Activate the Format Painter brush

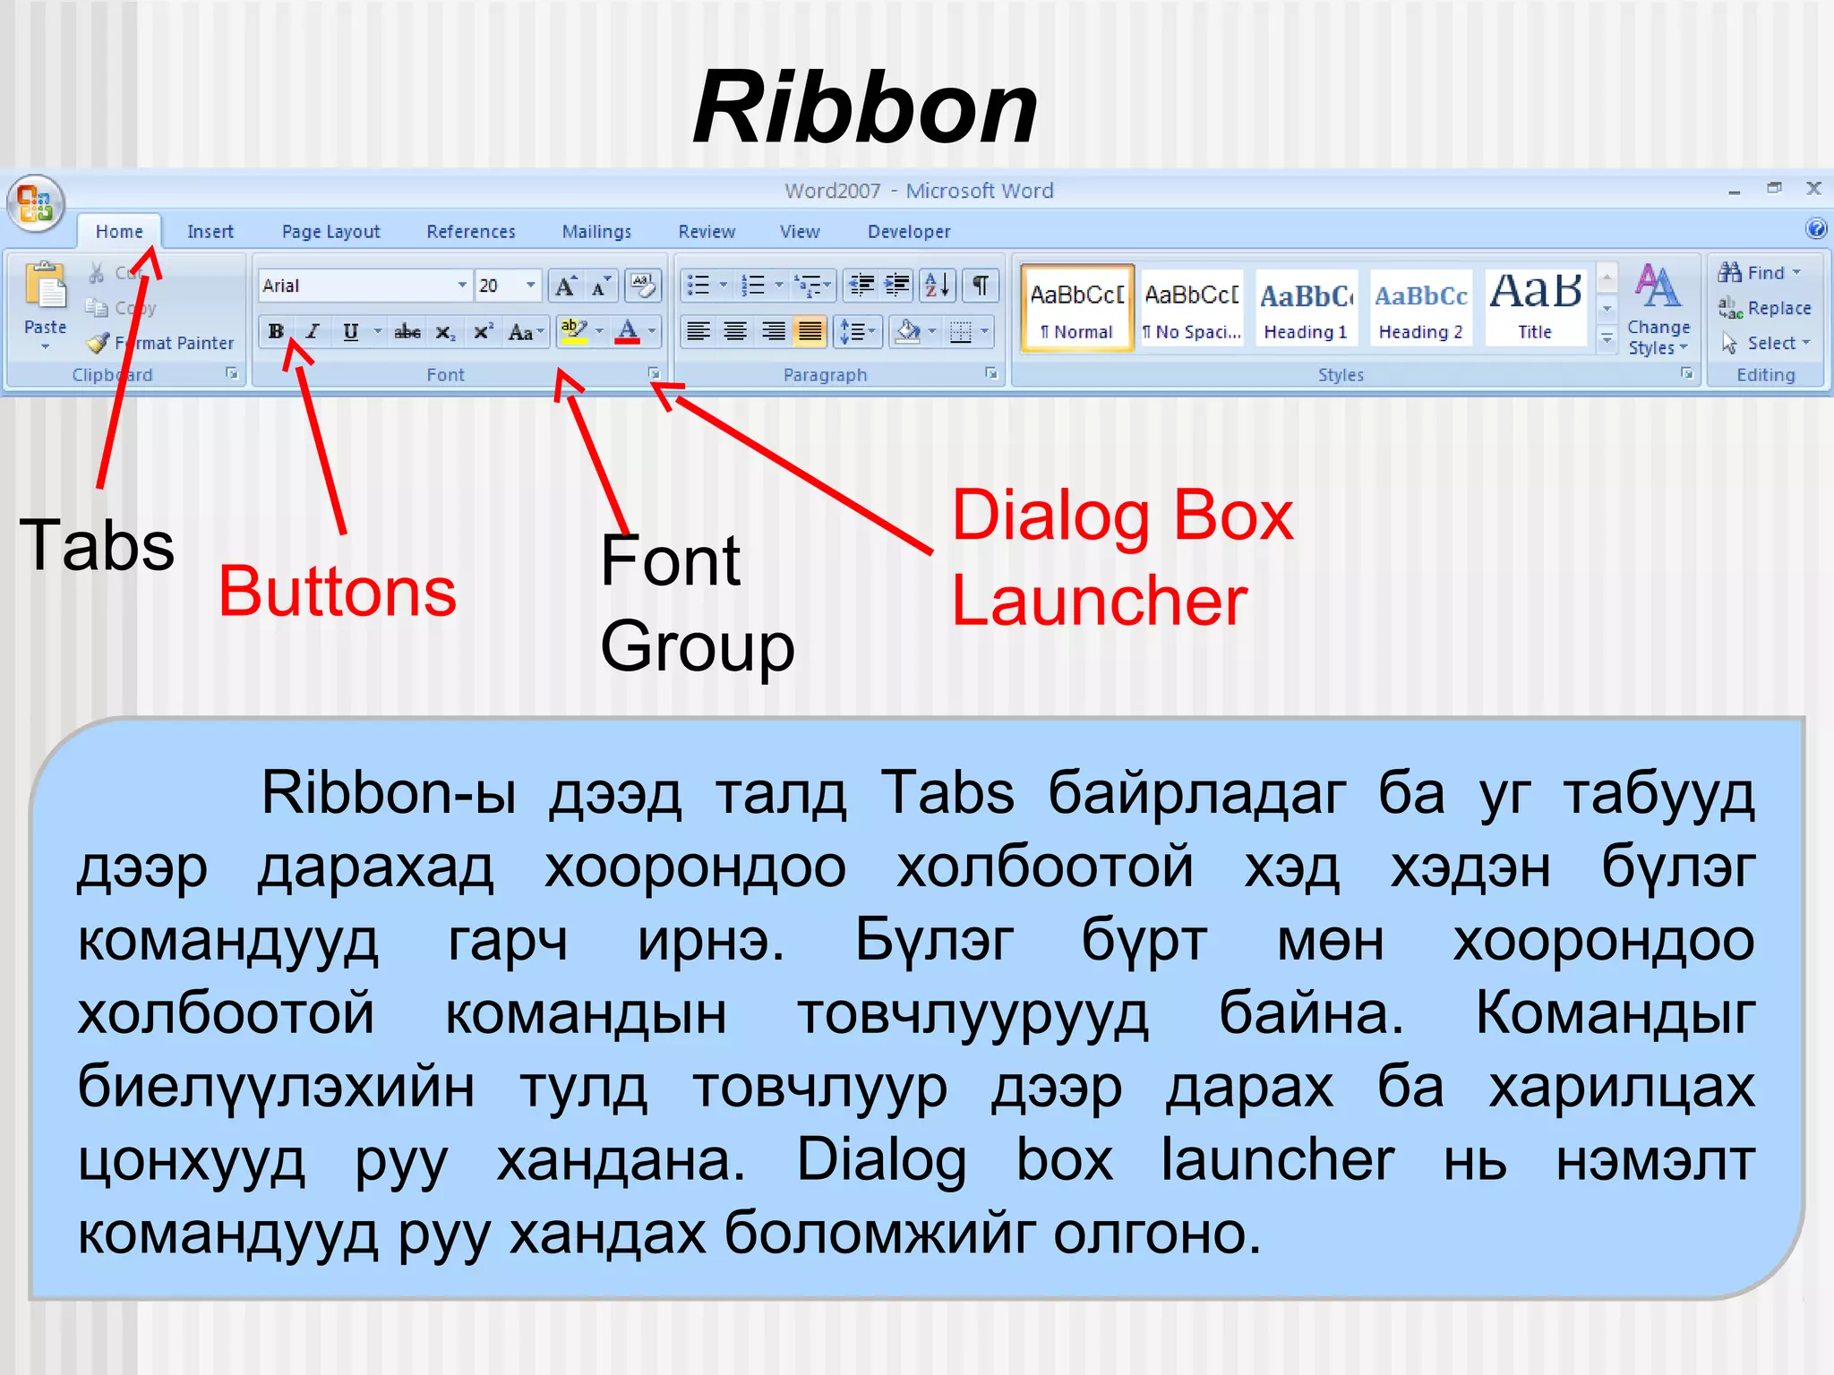pyautogui.click(x=160, y=343)
